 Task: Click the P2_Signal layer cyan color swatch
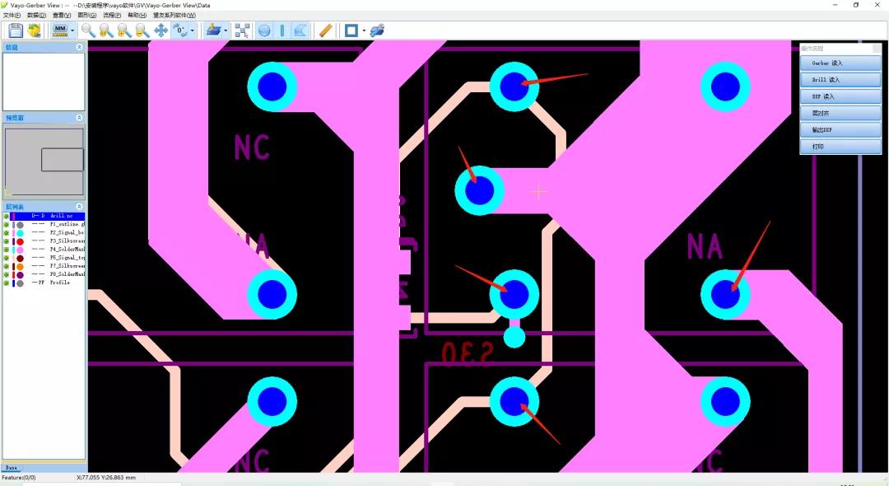(x=20, y=233)
